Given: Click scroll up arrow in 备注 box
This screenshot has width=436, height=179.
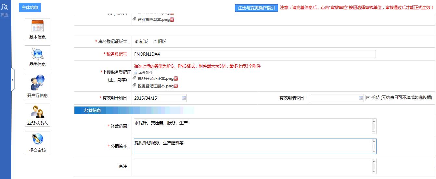Looking at the screenshot, I should click(374, 162).
